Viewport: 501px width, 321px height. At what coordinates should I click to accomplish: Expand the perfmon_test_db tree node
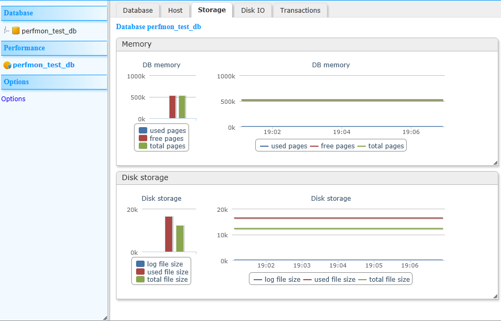[x=6, y=30]
